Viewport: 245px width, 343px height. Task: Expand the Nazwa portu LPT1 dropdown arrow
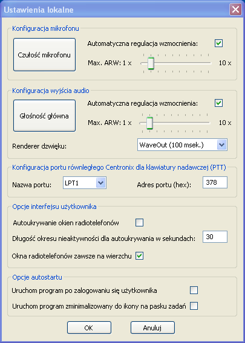pyautogui.click(x=100, y=183)
